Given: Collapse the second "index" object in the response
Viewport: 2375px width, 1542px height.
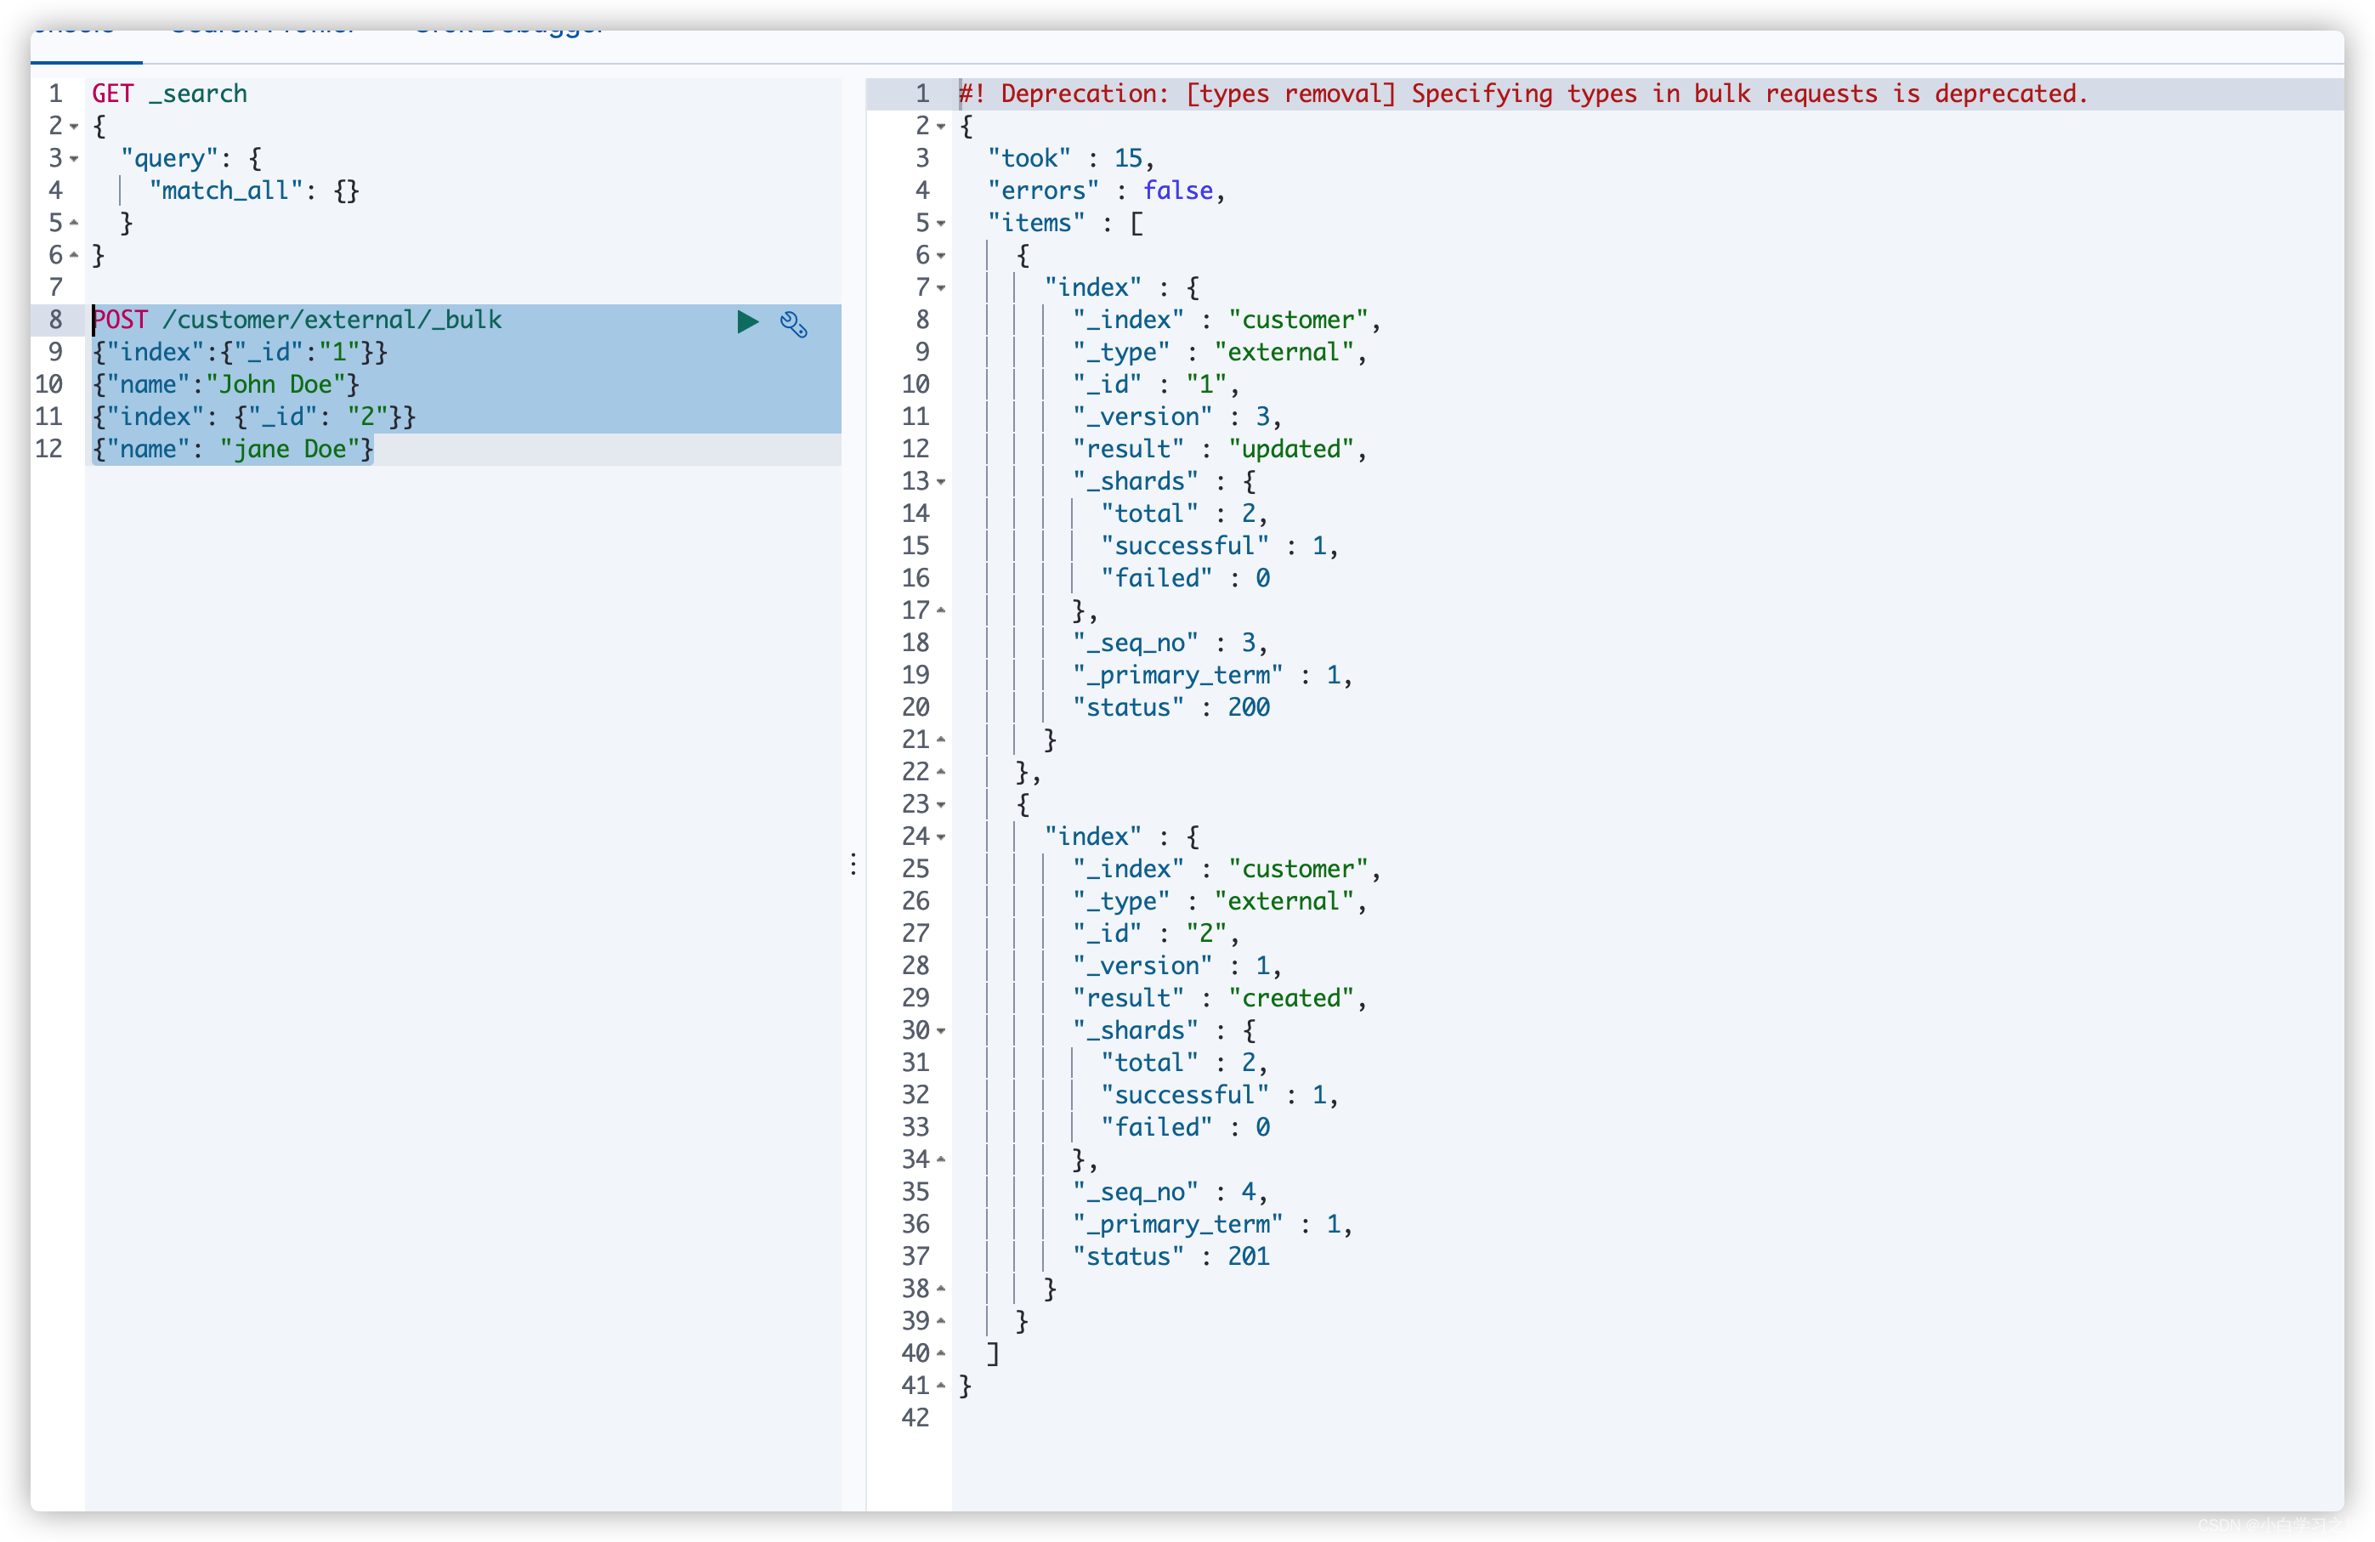Looking at the screenshot, I should click(x=941, y=837).
